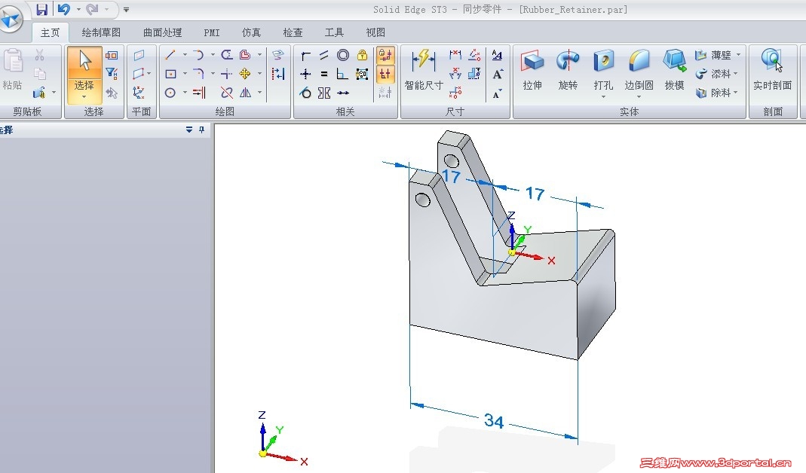Open the 曲面处理 ribbon tab
The image size is (806, 473).
pyautogui.click(x=162, y=32)
